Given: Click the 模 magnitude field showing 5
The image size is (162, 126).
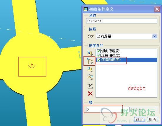Looking at the screenshot, I should [x=107, y=109].
